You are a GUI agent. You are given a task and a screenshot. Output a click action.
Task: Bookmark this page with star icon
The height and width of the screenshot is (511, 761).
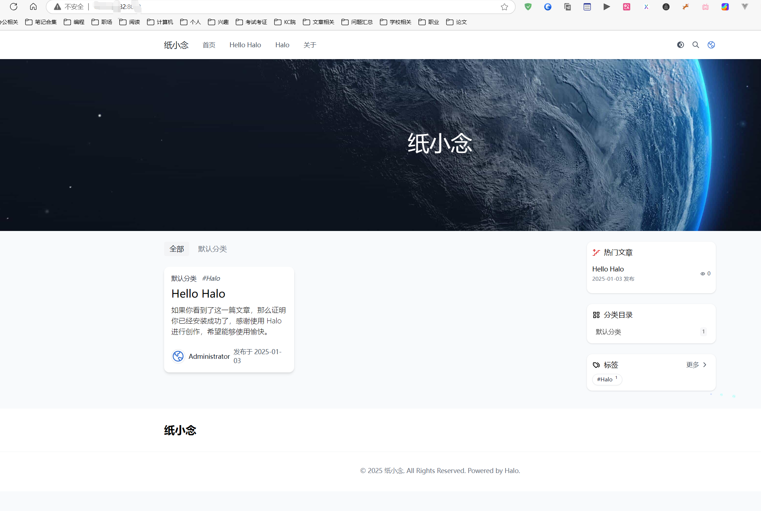point(504,7)
